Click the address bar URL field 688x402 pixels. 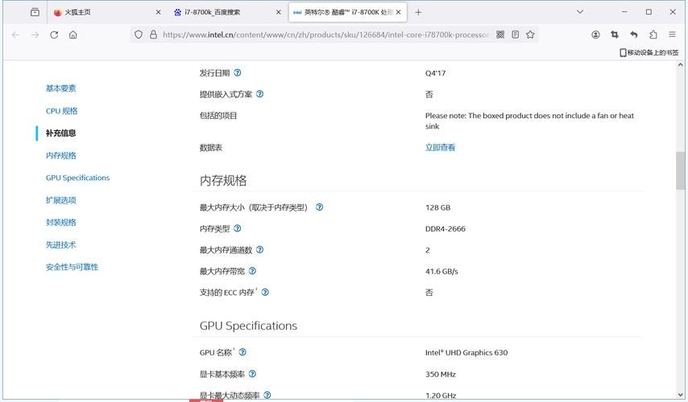click(325, 35)
